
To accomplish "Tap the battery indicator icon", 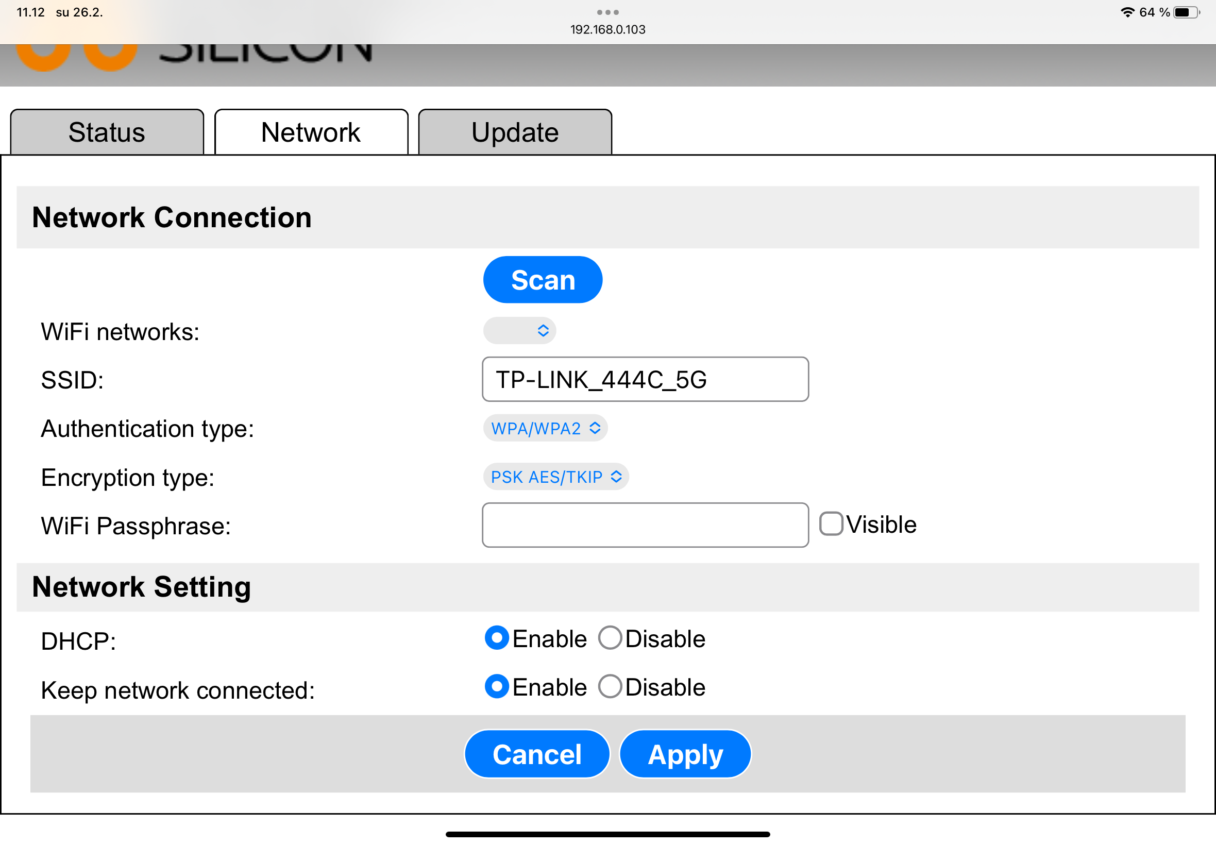I will click(x=1187, y=12).
